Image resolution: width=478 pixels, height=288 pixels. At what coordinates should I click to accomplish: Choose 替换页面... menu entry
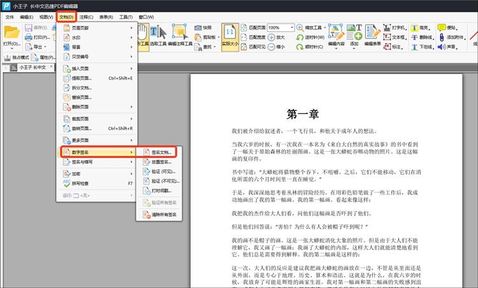[98, 97]
